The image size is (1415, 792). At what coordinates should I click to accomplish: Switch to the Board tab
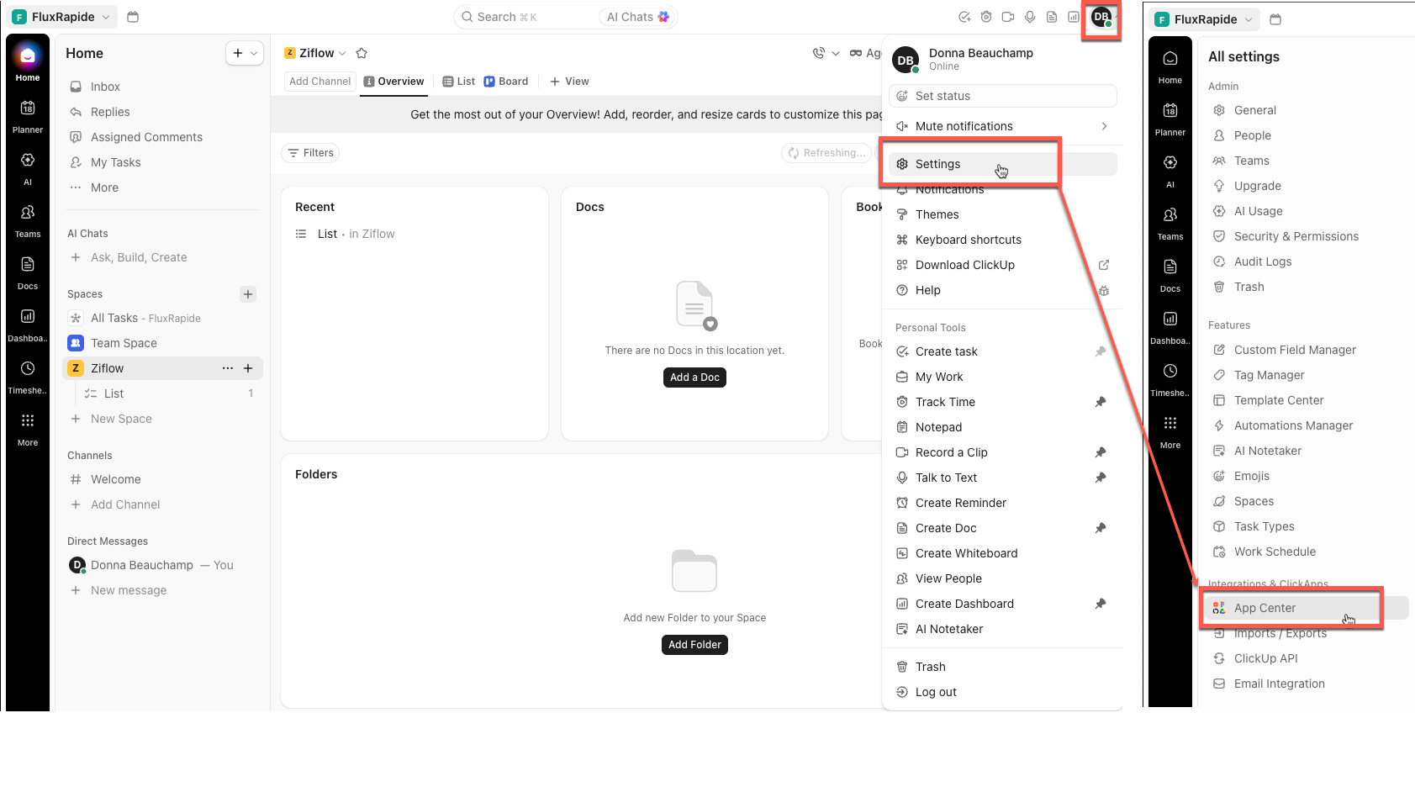pos(506,82)
